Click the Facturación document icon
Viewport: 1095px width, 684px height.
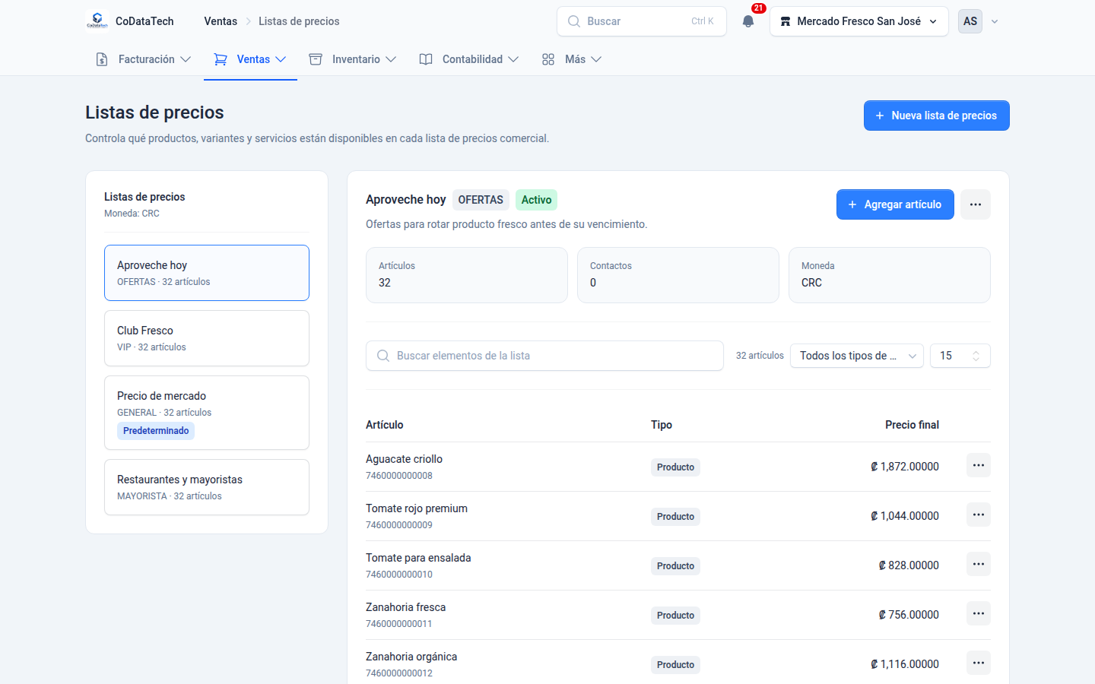(x=102, y=59)
